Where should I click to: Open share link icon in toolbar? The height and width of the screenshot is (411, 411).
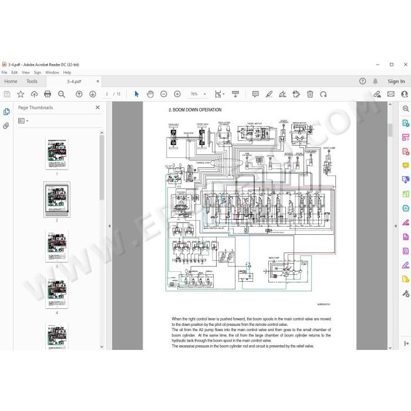click(377, 94)
